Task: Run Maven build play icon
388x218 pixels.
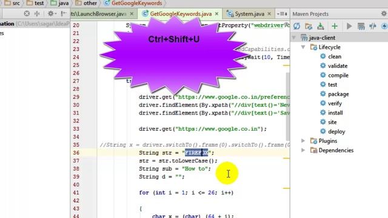Action: (349, 26)
